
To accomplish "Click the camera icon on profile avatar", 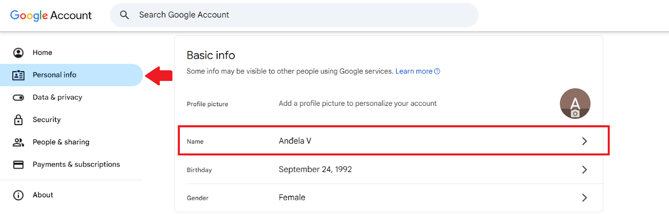I will click(575, 113).
